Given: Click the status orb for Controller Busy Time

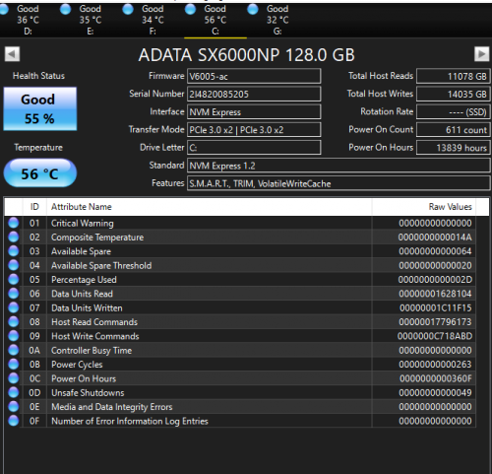Looking at the screenshot, I should click(14, 350).
